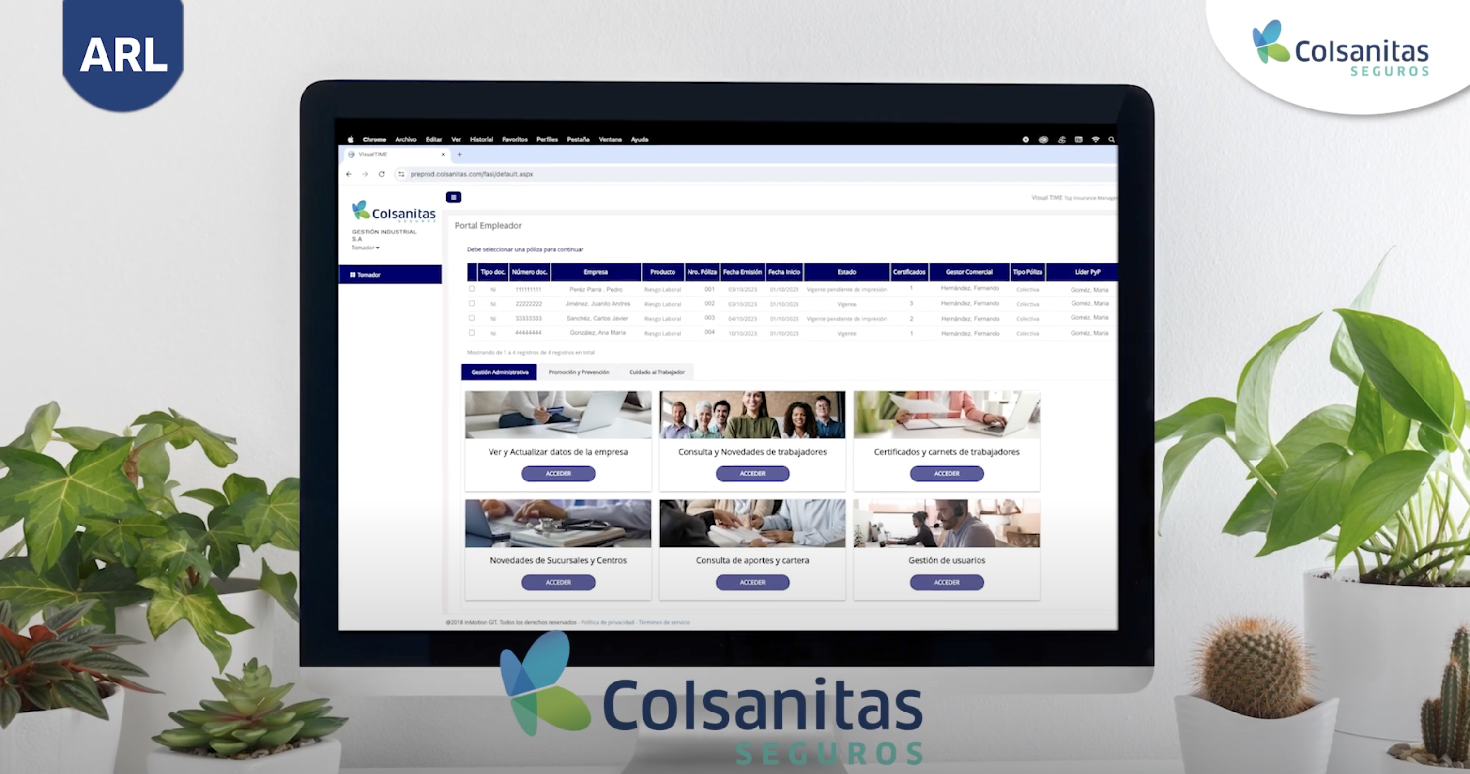Open the Apple menu
The width and height of the screenshot is (1470, 774).
click(x=351, y=139)
